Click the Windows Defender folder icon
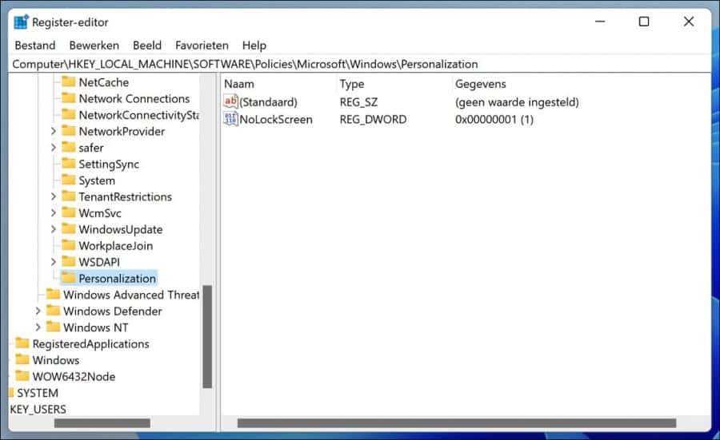 click(x=54, y=311)
